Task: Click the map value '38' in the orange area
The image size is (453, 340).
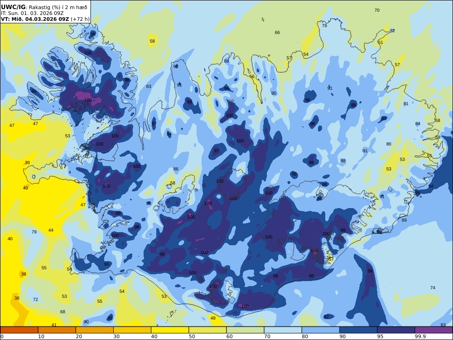Action: tap(17, 298)
